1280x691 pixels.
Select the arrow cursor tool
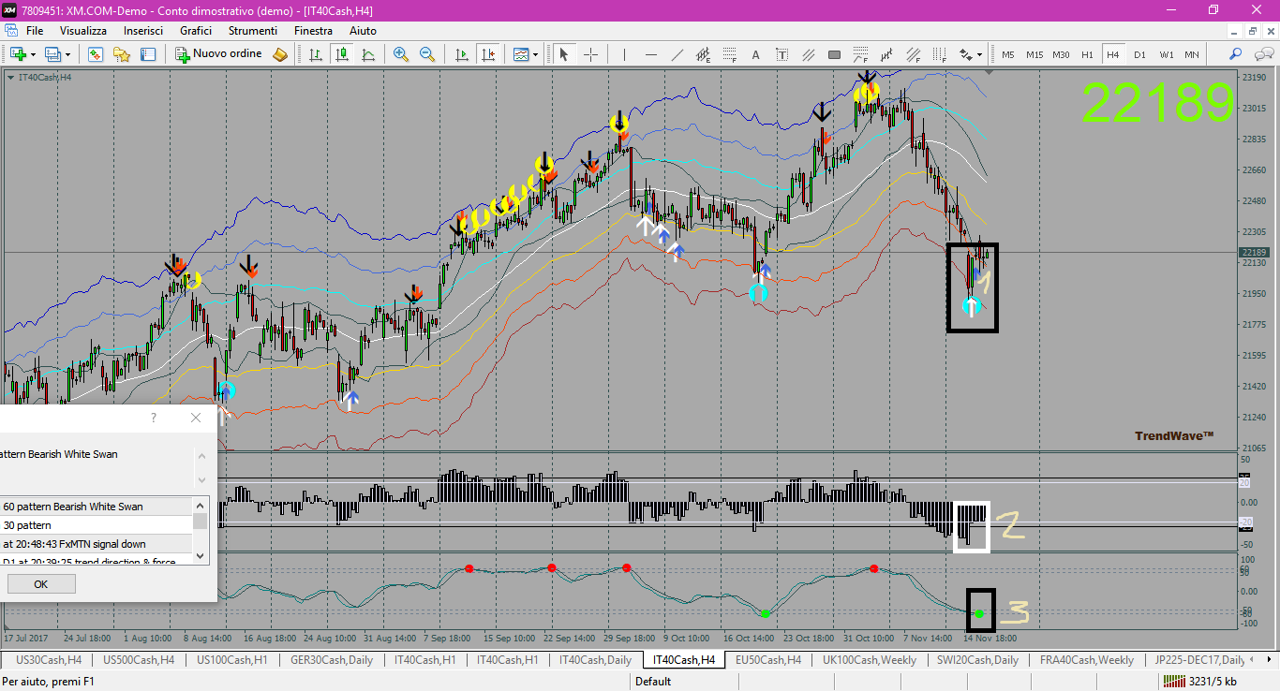pos(564,54)
